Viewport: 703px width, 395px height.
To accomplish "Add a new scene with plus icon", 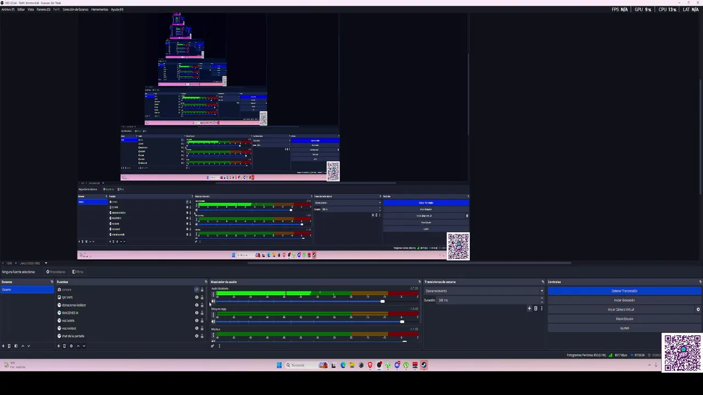I will point(3,346).
